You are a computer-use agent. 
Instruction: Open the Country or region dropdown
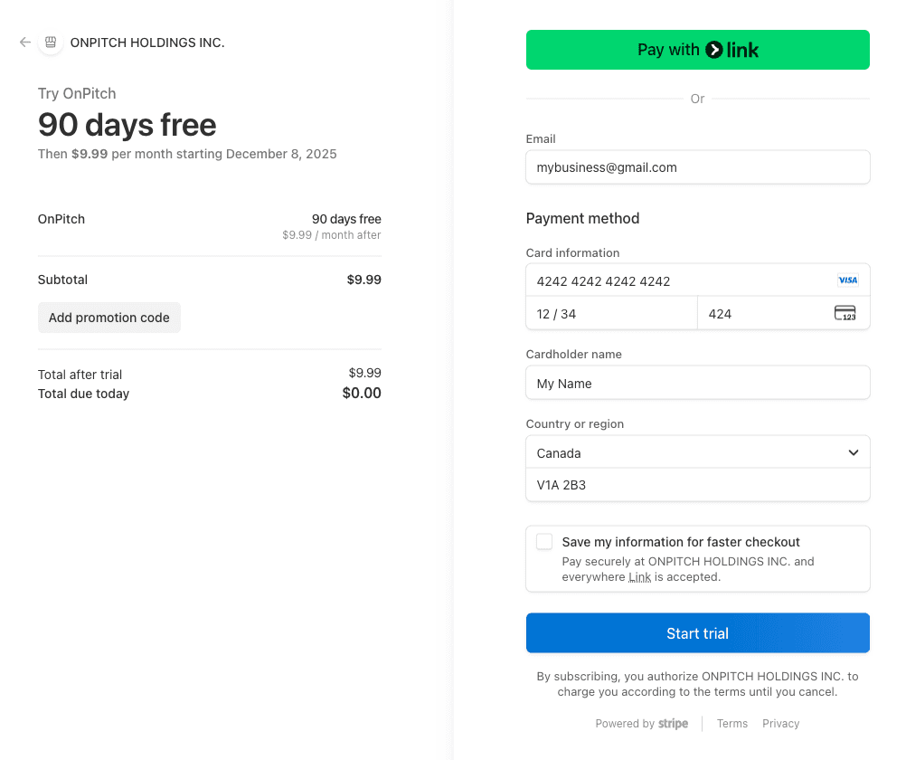pos(687,452)
